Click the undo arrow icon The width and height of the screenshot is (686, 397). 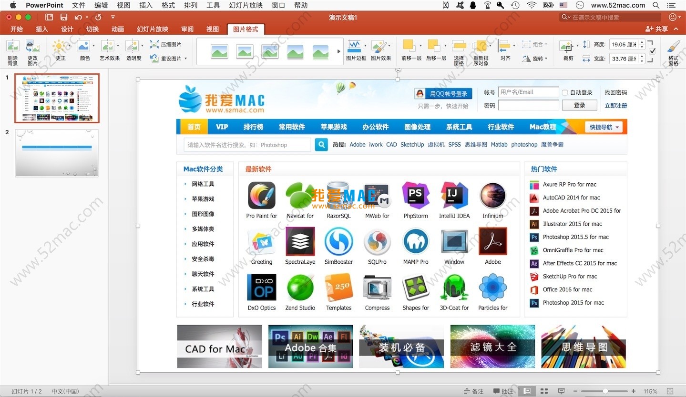pyautogui.click(x=78, y=17)
